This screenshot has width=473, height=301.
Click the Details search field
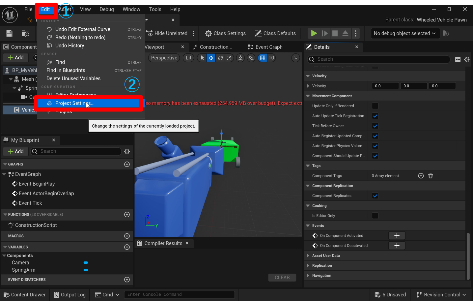coord(379,59)
